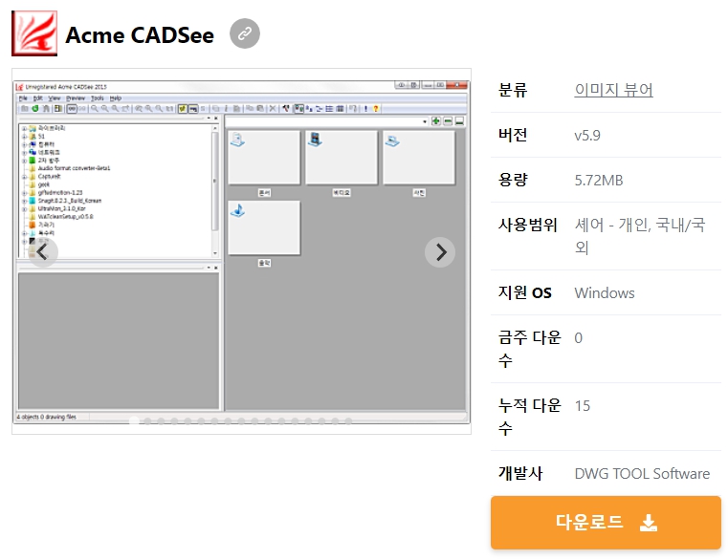Click the developer name DWG TOOL Software
Viewport: 728px width, 560px height.
pyautogui.click(x=642, y=473)
